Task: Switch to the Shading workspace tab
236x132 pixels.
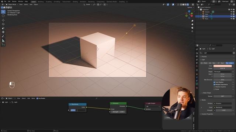Action: point(75,2)
